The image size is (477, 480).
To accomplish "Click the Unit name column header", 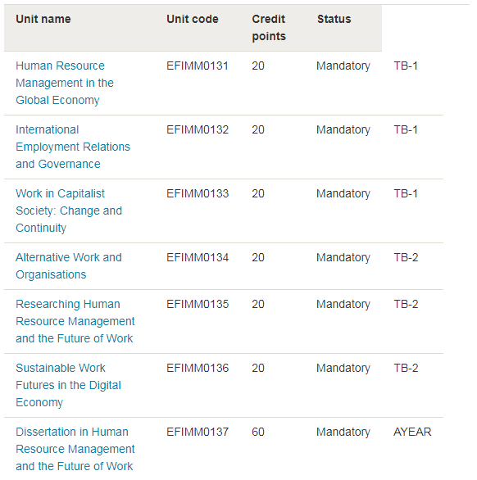I will [43, 19].
